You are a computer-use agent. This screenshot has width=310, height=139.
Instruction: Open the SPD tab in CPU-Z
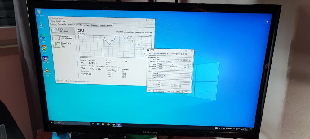168,53
